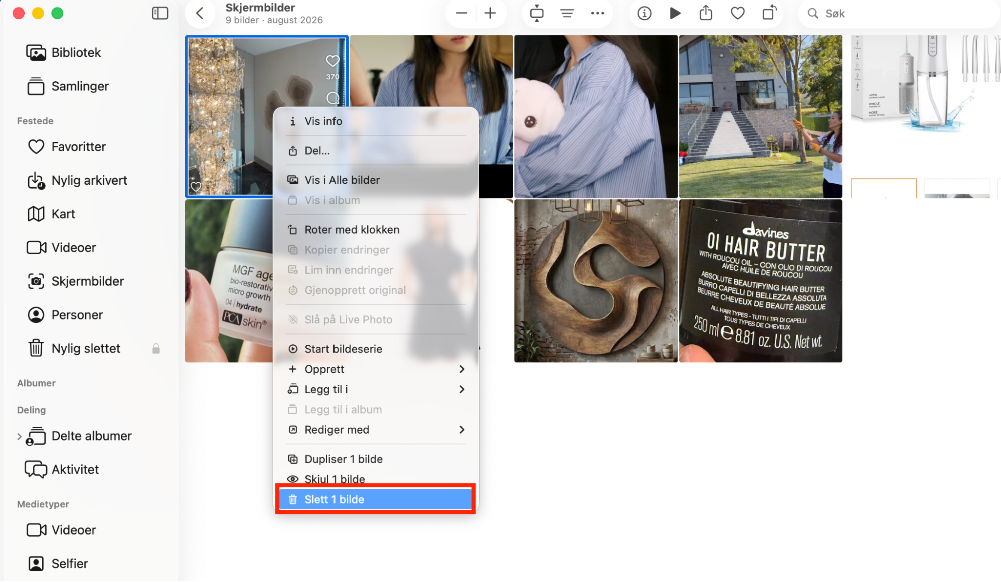Select the Davines hair butter photo
This screenshot has width=1001, height=582.
(760, 281)
